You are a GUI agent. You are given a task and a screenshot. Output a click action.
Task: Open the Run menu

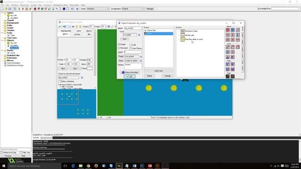40,5
